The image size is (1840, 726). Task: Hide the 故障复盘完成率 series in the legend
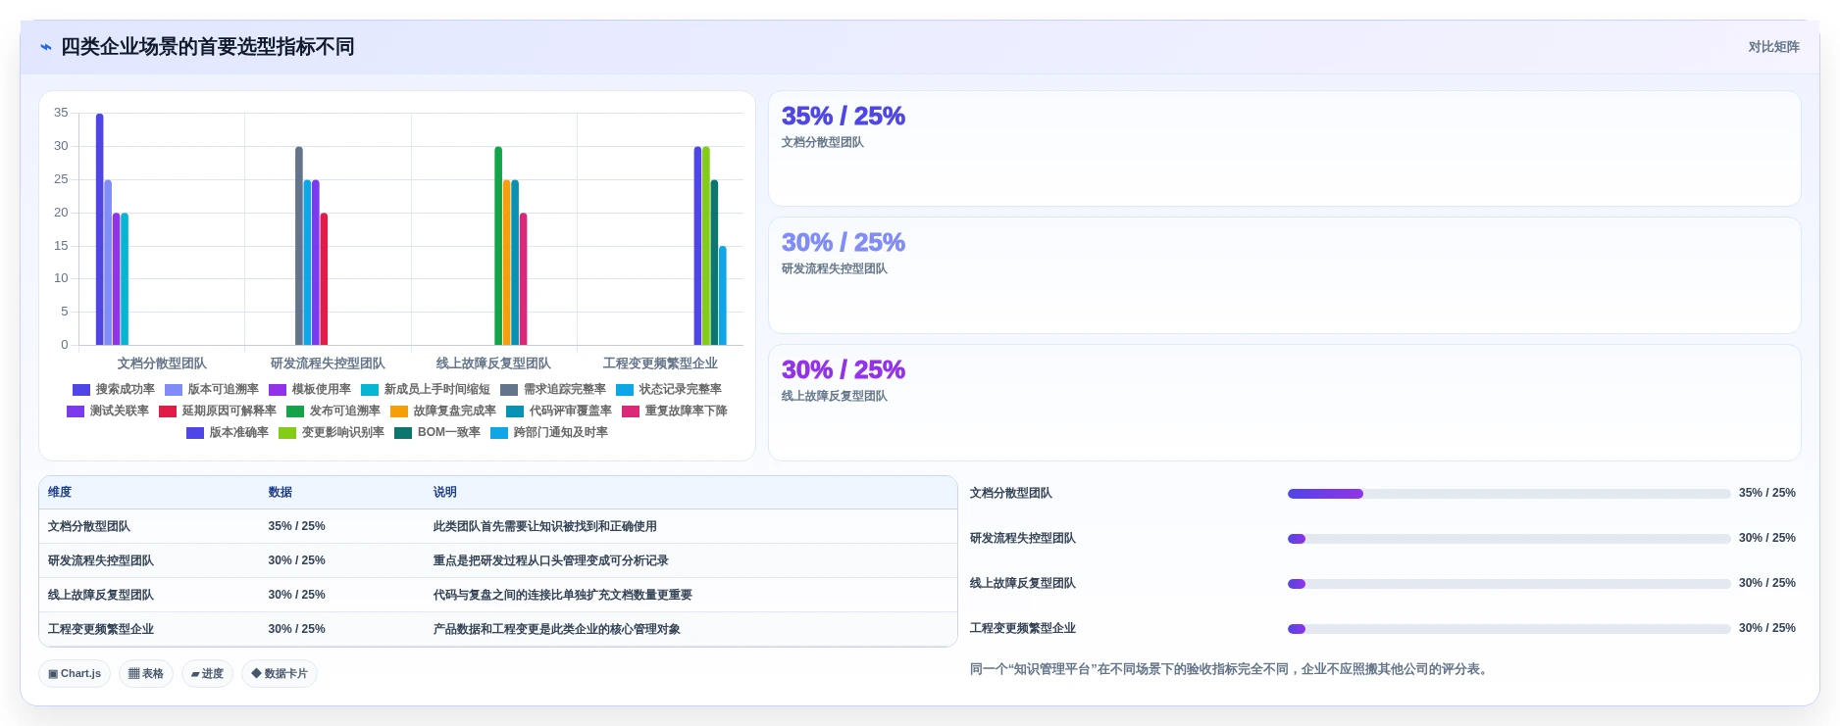443,411
